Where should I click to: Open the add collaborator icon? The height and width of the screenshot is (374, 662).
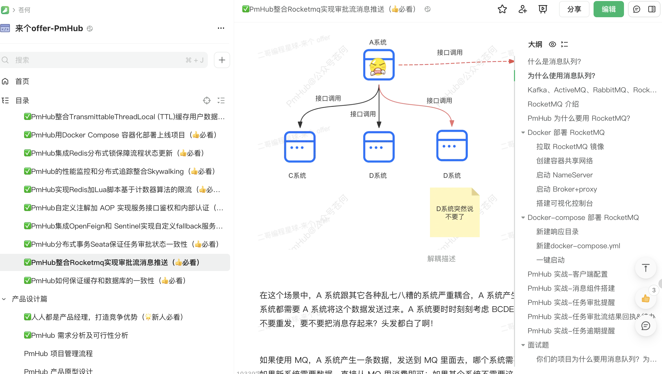522,9
